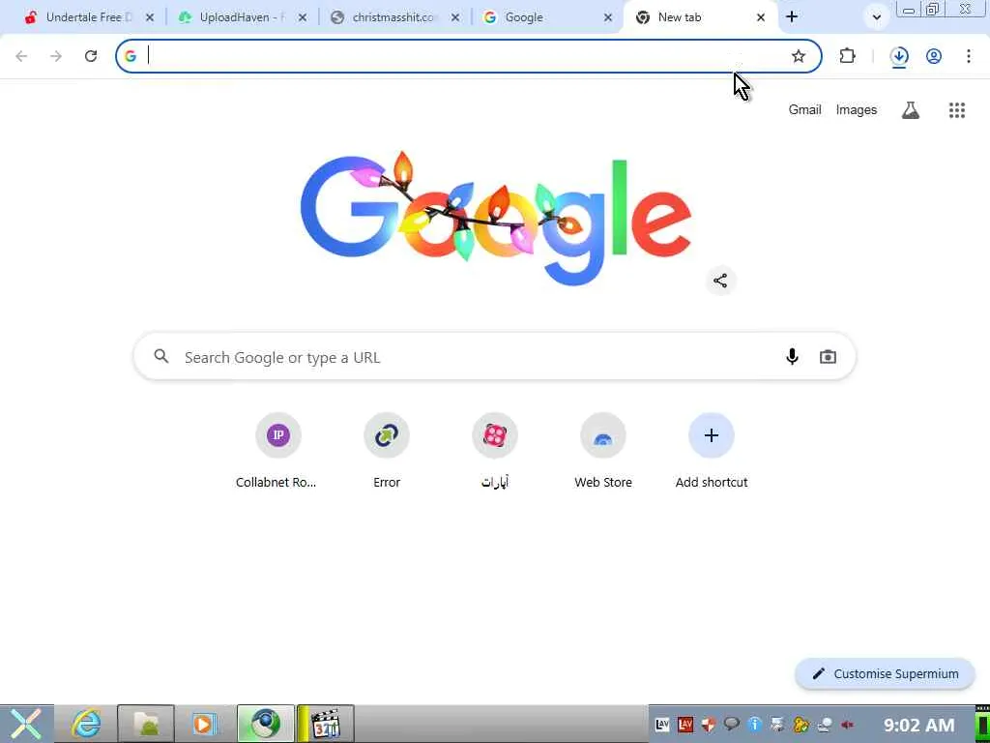The image size is (990, 743).
Task: Reload the current page
Action: 91,56
